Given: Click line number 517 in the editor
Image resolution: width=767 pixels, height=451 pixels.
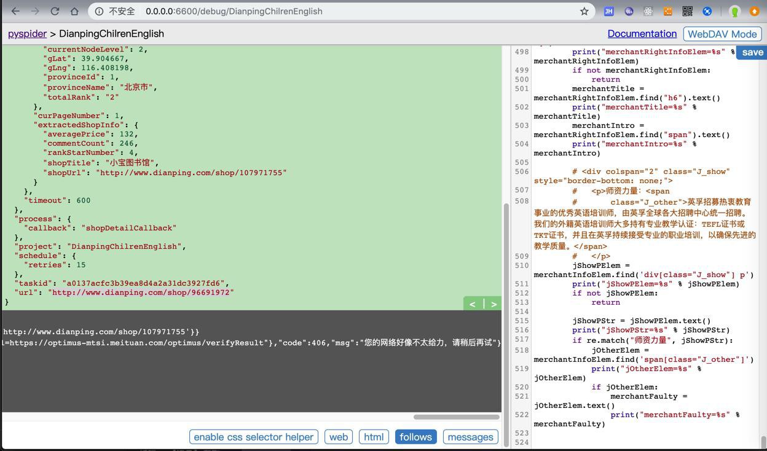Looking at the screenshot, I should click(x=522, y=340).
